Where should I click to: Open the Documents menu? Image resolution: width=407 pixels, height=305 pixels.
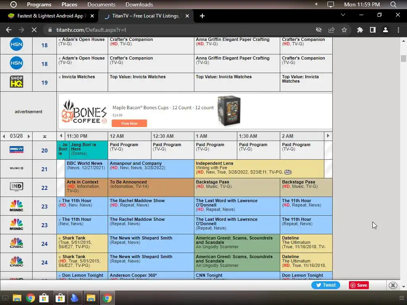click(x=101, y=4)
